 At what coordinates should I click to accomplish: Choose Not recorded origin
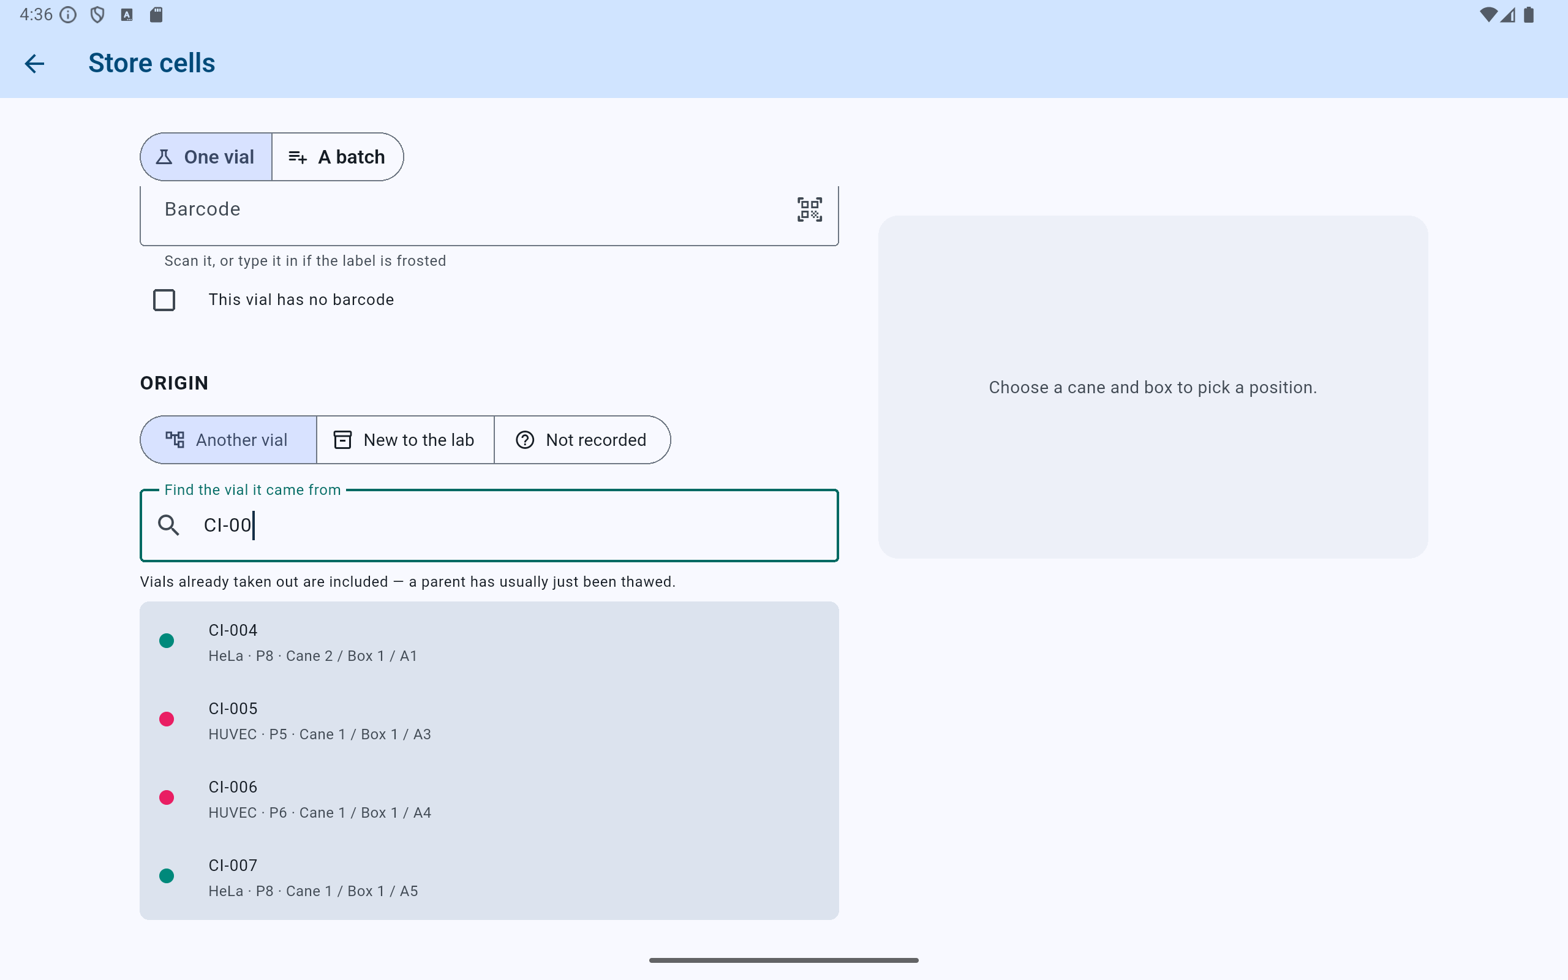click(x=582, y=440)
